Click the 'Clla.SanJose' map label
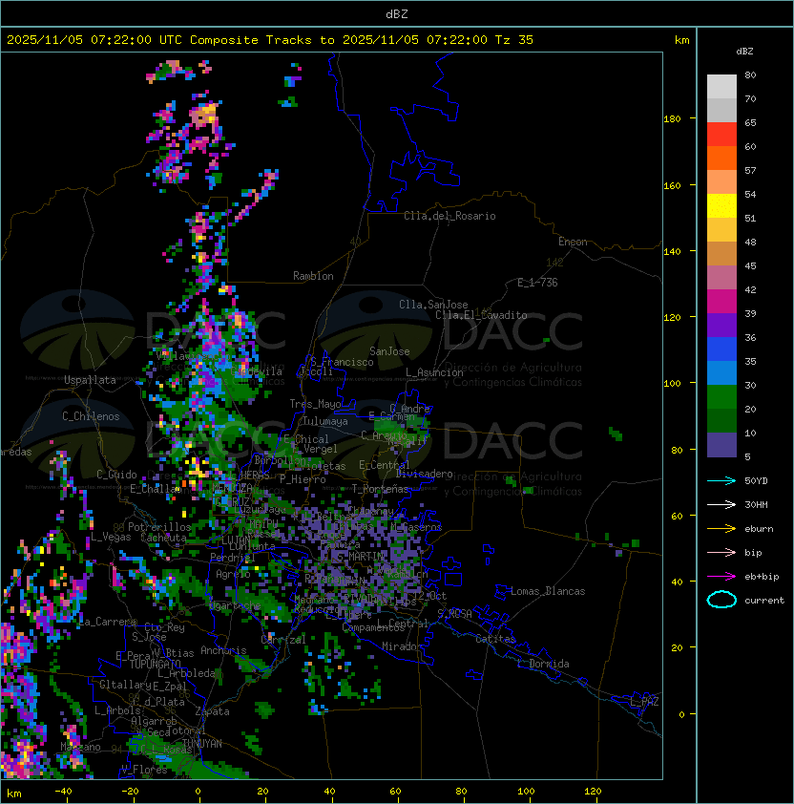Image resolution: width=794 pixels, height=804 pixels. click(x=433, y=305)
